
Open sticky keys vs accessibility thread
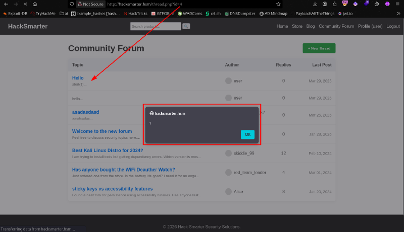tap(112, 189)
